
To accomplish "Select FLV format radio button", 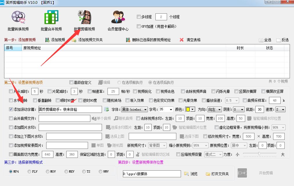I will [29, 171].
